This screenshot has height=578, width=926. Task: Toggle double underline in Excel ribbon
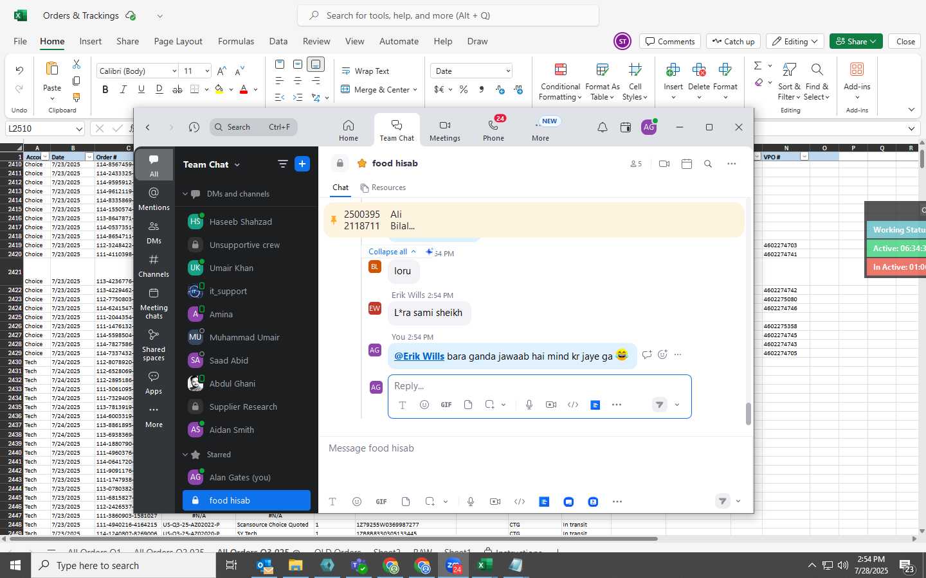(159, 89)
